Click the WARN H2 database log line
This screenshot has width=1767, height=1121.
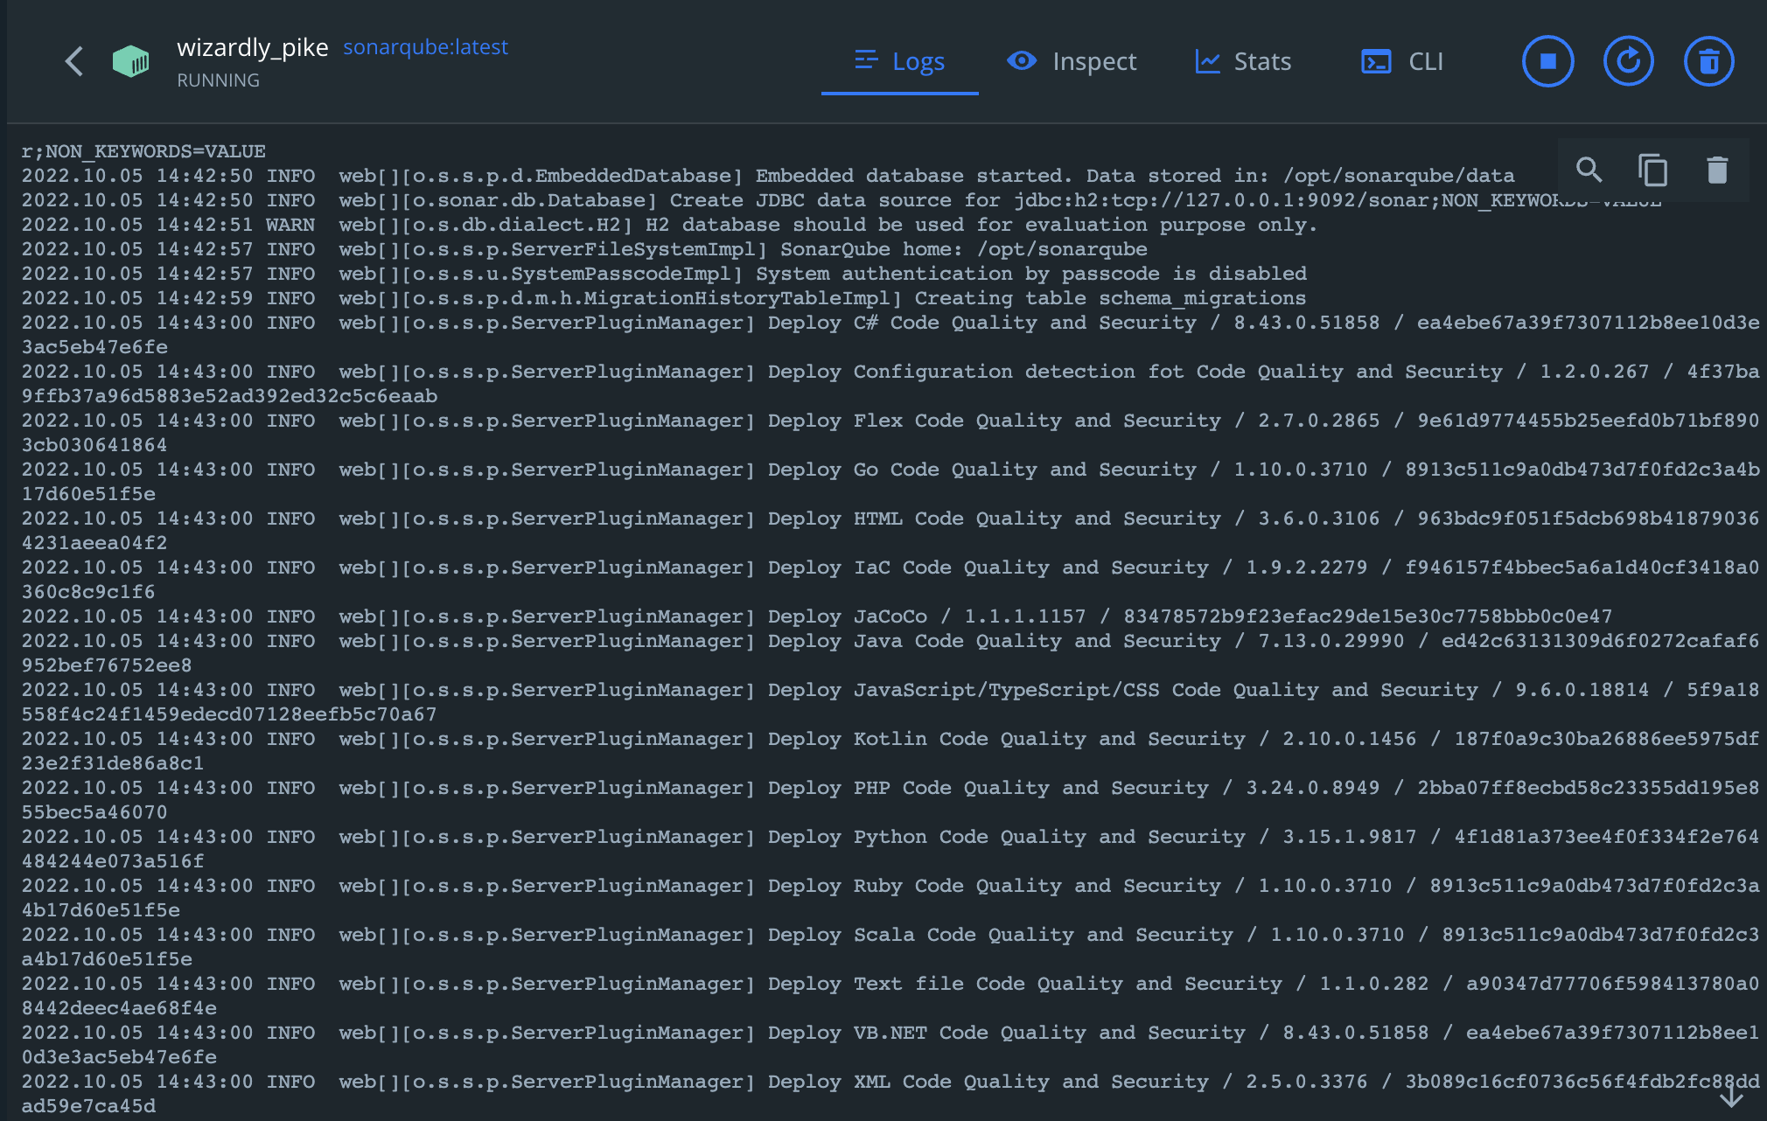[x=668, y=225]
